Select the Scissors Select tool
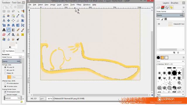This screenshot has height=105, width=187. point(4,16)
